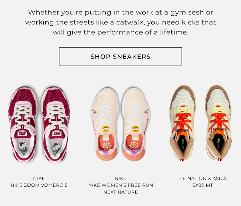Image resolution: width=241 pixels, height=206 pixels.
Task: Open the NIKE ZOOM VOMERO 5 product link
Action: [39, 185]
